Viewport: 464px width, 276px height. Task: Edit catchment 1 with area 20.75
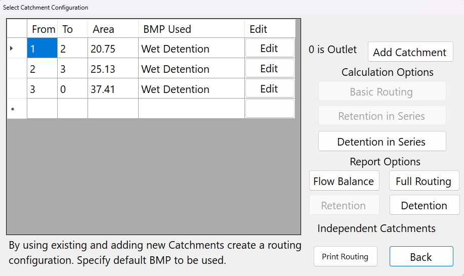click(269, 49)
